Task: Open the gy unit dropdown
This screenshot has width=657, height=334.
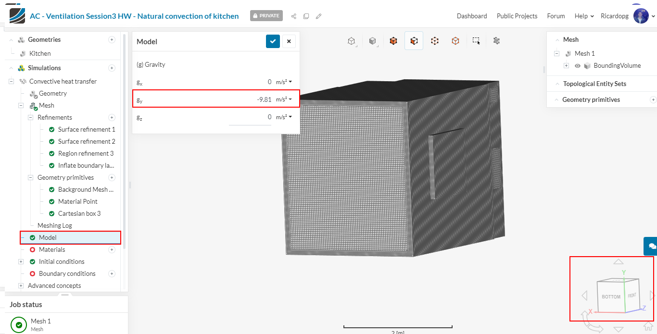Action: click(x=284, y=99)
